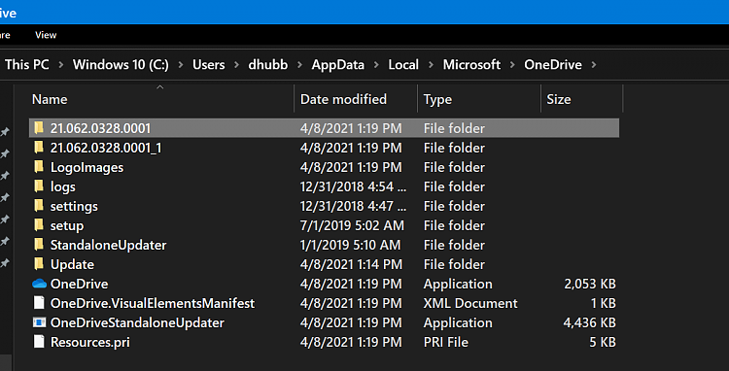The height and width of the screenshot is (371, 729).
Task: Click the 4/8/2021 1:14 PM date
Action: click(x=351, y=264)
